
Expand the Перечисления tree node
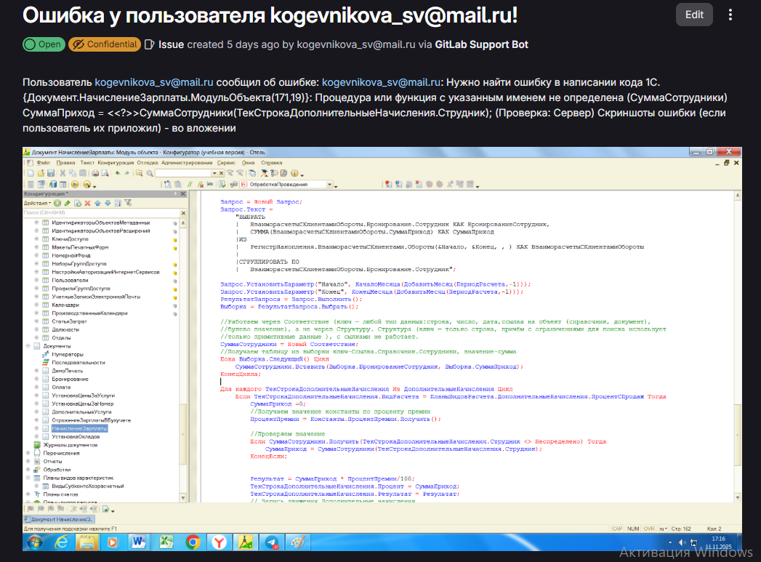28,453
